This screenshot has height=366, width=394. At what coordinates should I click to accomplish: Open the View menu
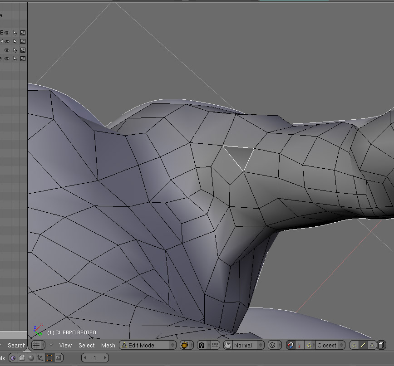[65, 346]
